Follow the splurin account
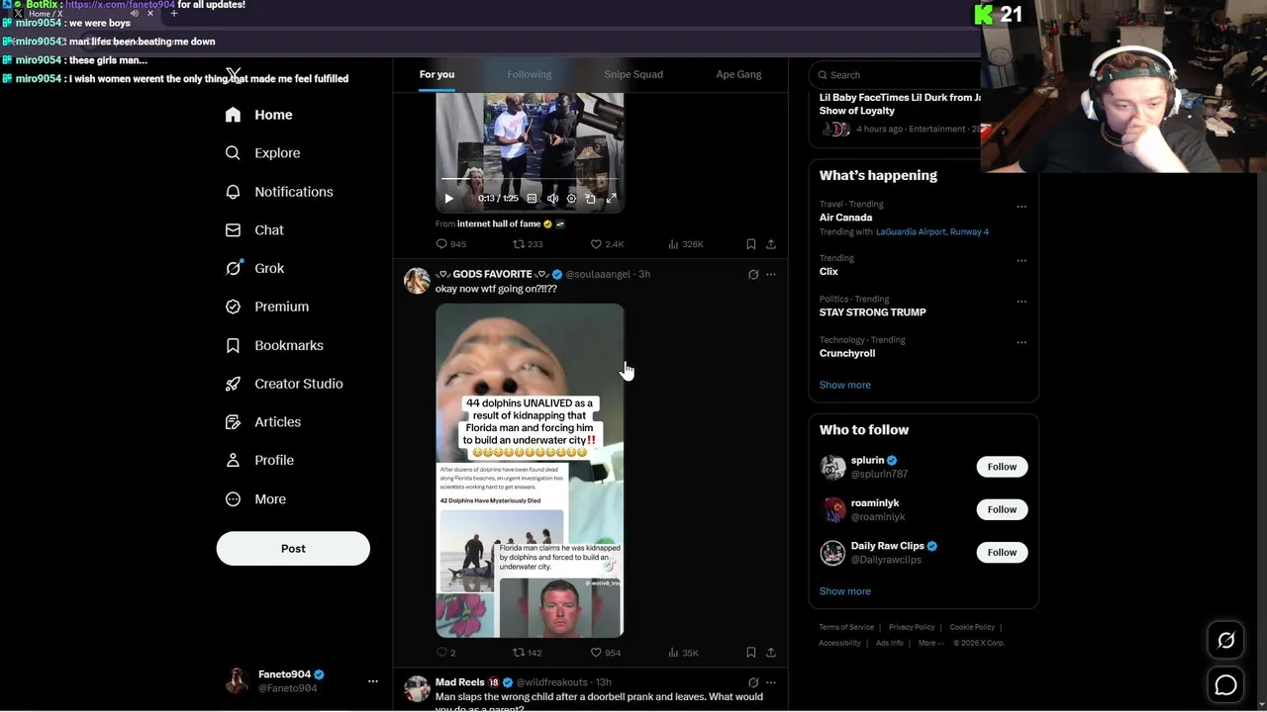Image resolution: width=1267 pixels, height=712 pixels. (1002, 467)
